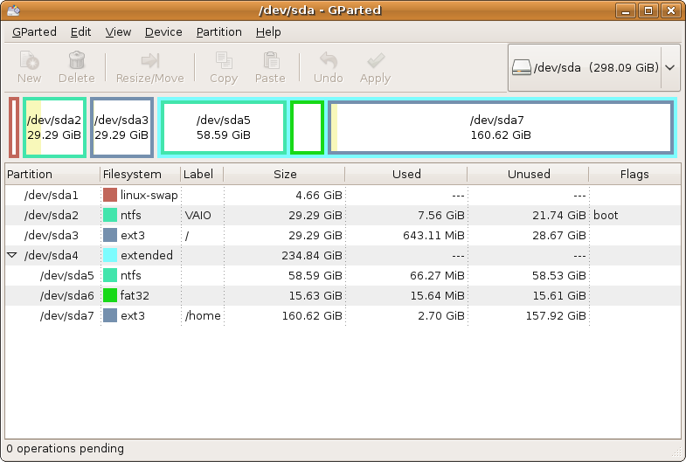Select the /dev/sda4 extended row

pyautogui.click(x=343, y=255)
